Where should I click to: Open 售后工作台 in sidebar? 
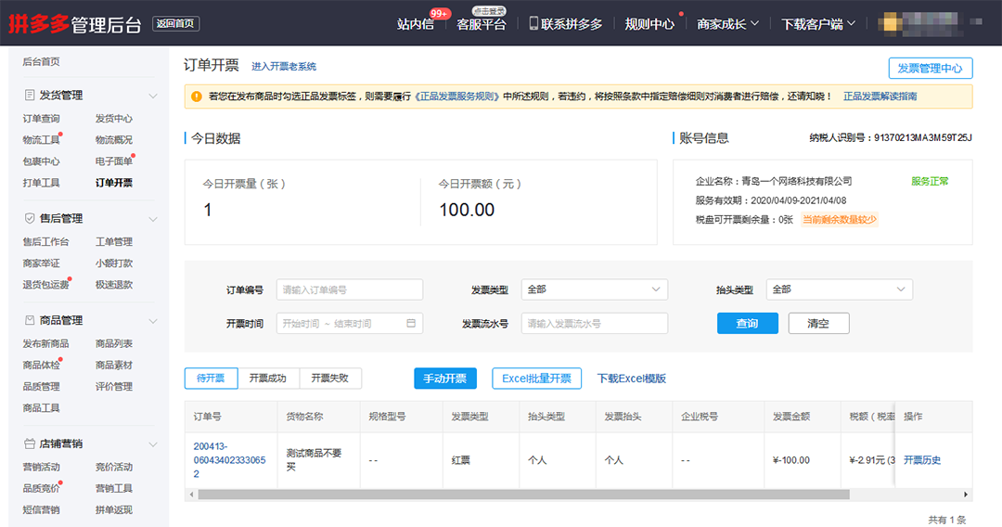[45, 242]
